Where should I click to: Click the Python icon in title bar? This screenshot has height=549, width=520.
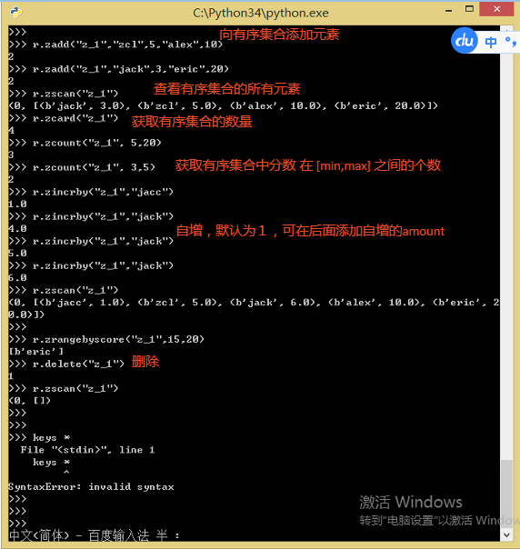point(16,12)
